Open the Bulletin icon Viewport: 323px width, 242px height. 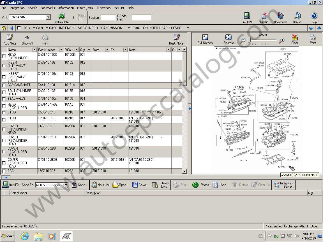pyautogui.click(x=264, y=18)
